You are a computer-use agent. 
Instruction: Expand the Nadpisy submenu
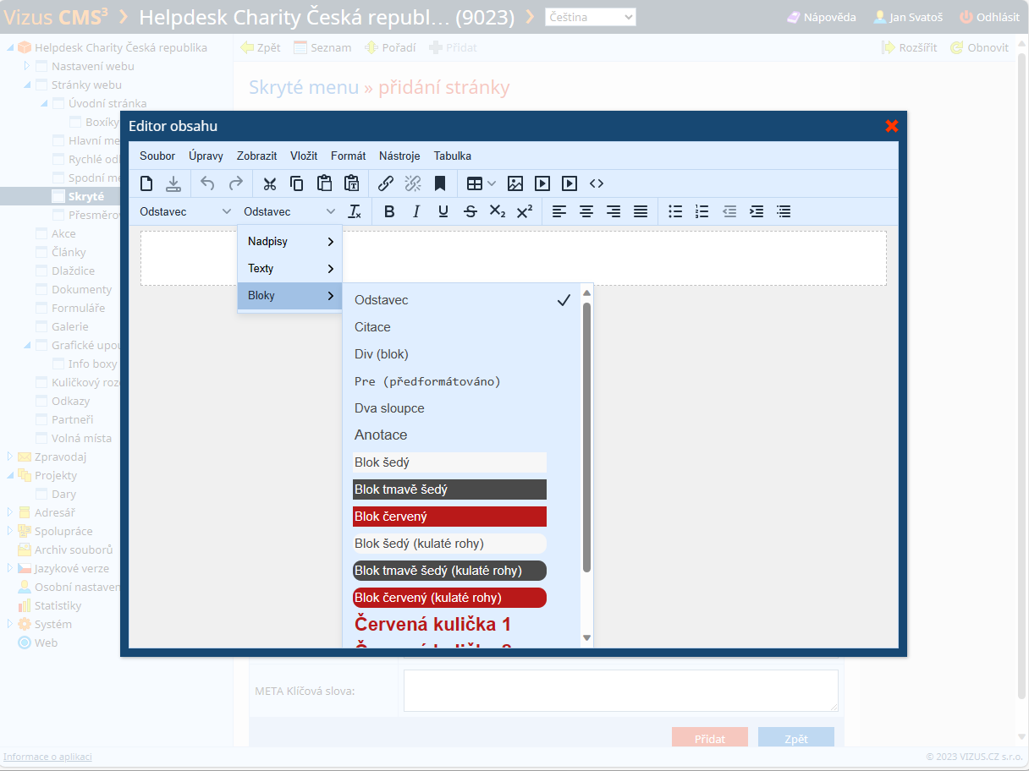coord(290,242)
